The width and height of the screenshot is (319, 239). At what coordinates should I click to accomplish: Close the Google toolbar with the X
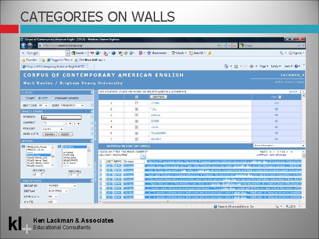23,53
